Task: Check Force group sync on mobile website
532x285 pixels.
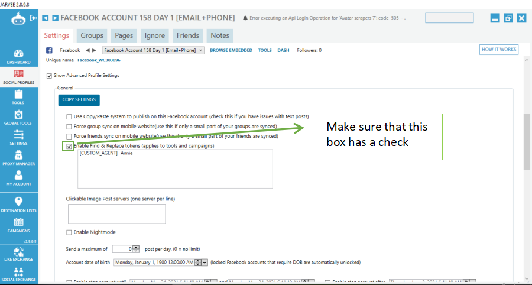Action: click(x=69, y=127)
